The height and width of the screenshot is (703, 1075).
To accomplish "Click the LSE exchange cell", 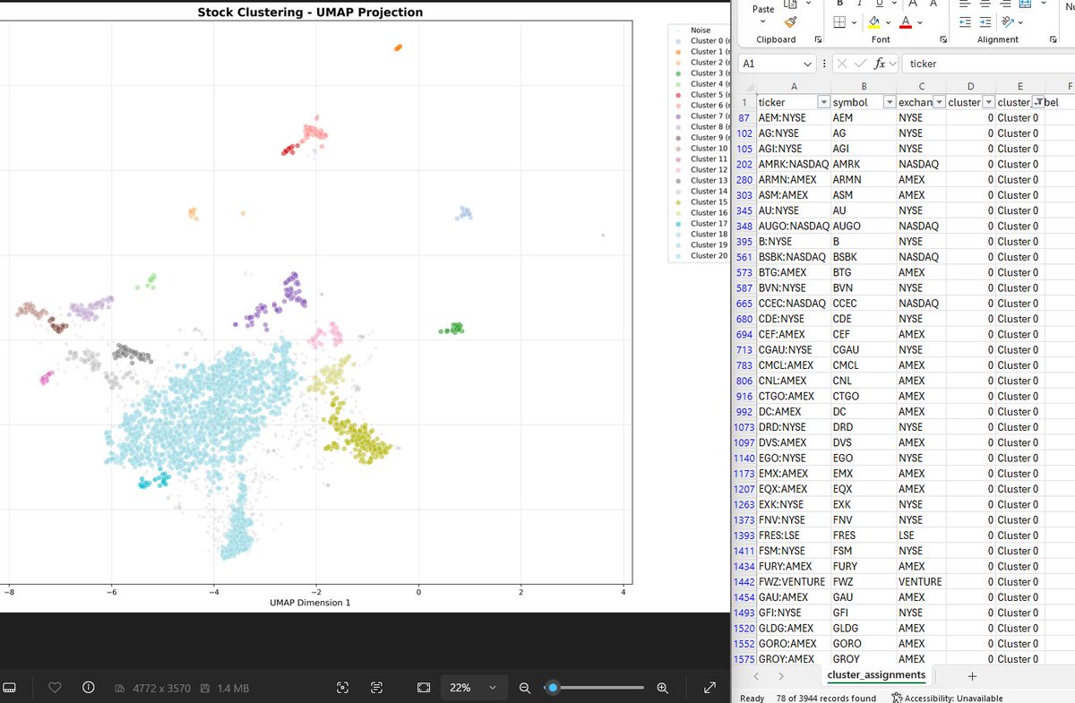I will (x=922, y=536).
